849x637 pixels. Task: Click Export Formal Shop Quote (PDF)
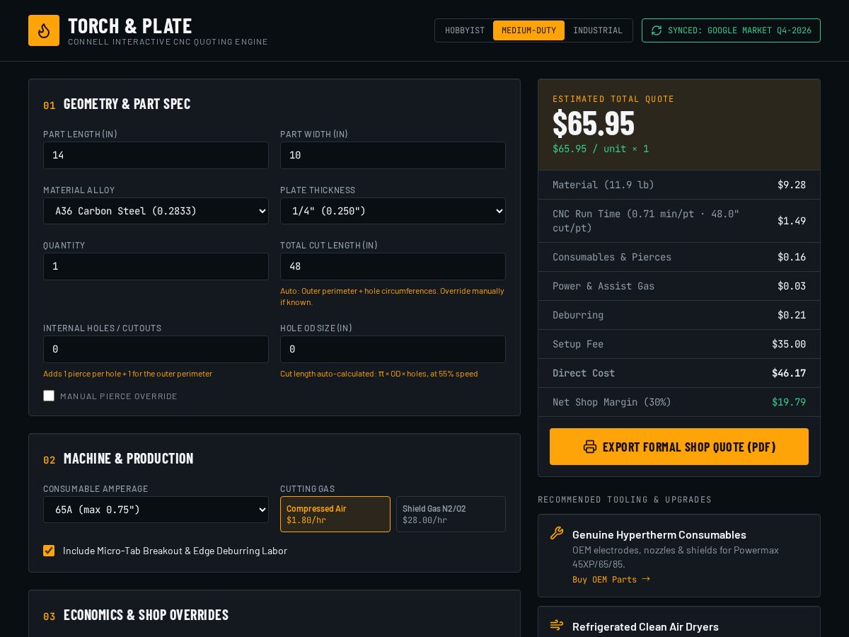(679, 447)
